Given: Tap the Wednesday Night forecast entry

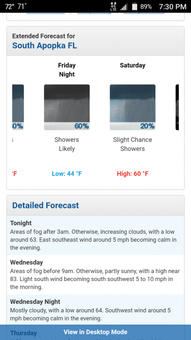Looking at the screenshot, I should (95, 310).
